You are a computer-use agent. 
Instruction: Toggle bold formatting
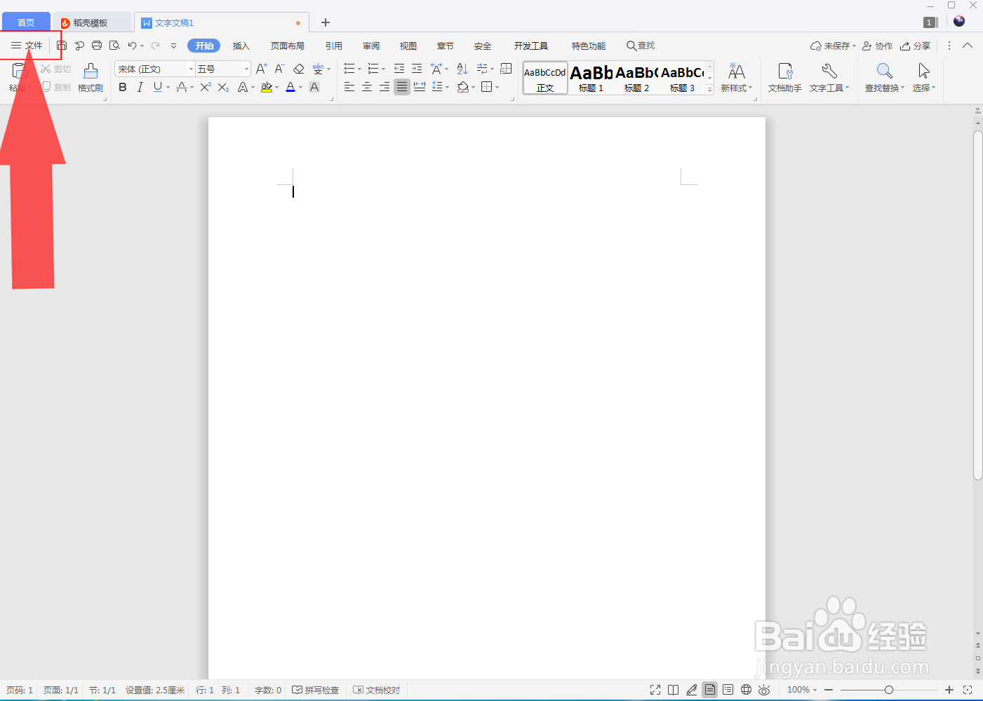tap(123, 87)
